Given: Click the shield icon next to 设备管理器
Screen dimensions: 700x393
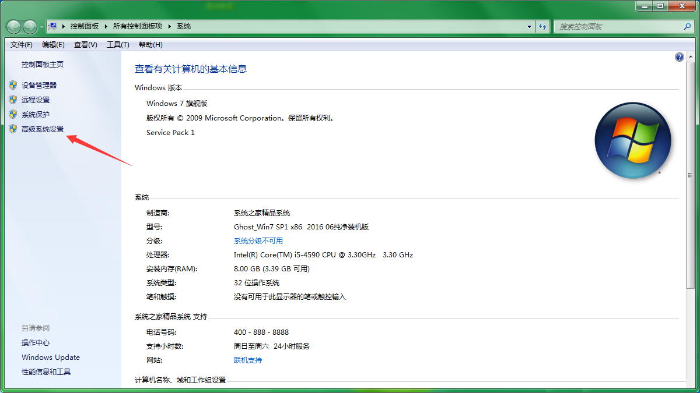Looking at the screenshot, I should [x=13, y=85].
